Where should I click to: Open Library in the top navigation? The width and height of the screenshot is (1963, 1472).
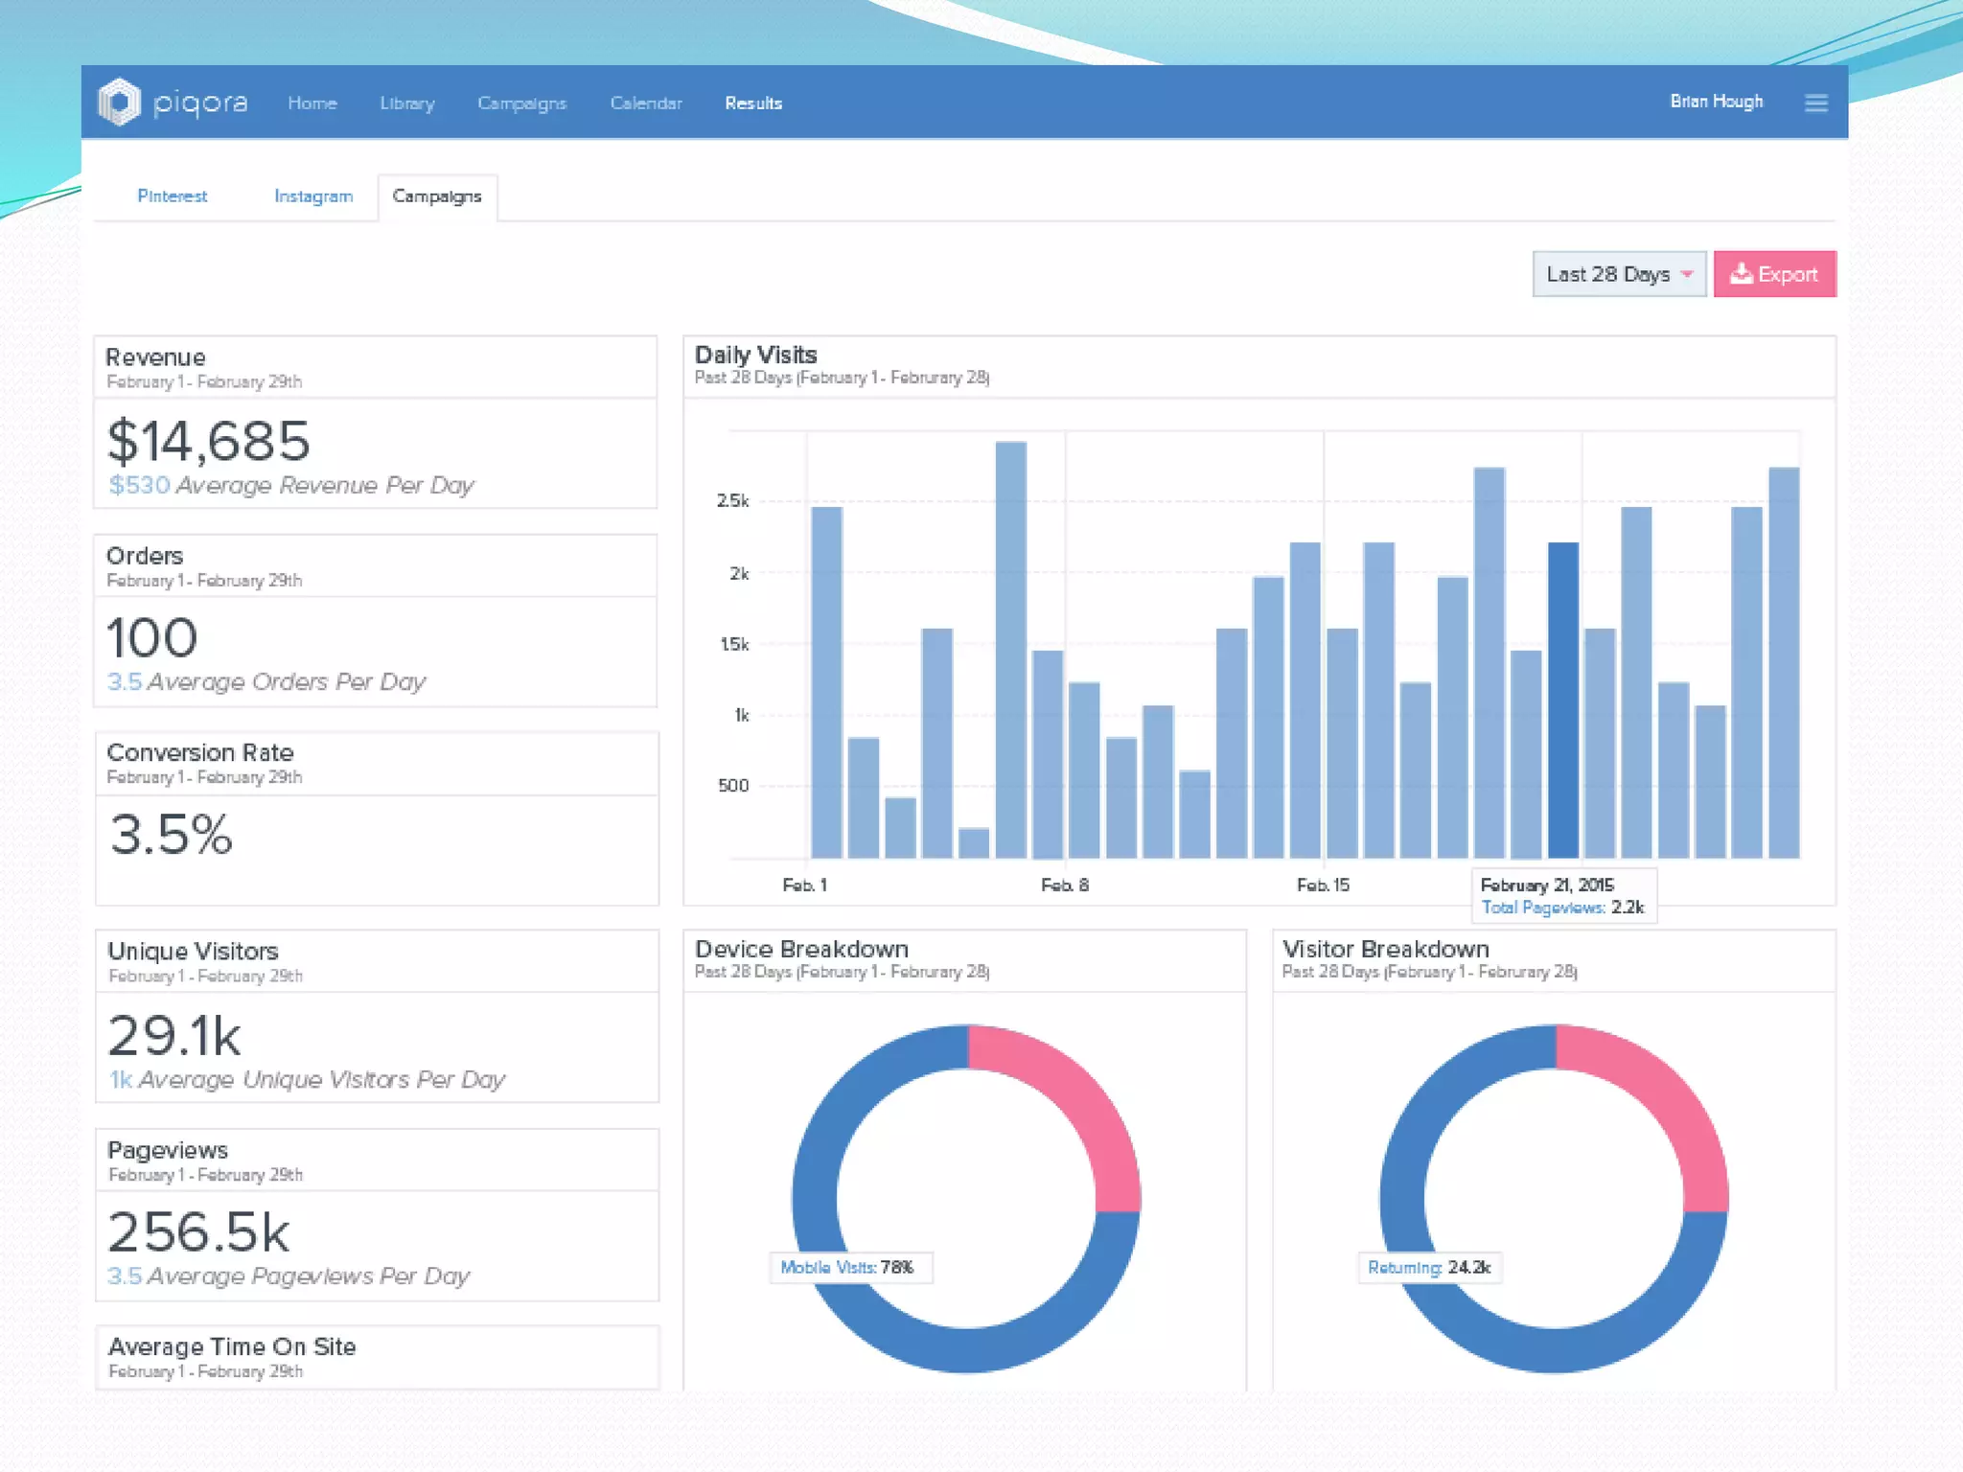click(406, 103)
